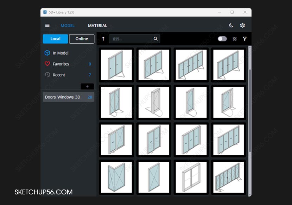Show the Recent items list
Screen dimensions: 292x205
59,75
